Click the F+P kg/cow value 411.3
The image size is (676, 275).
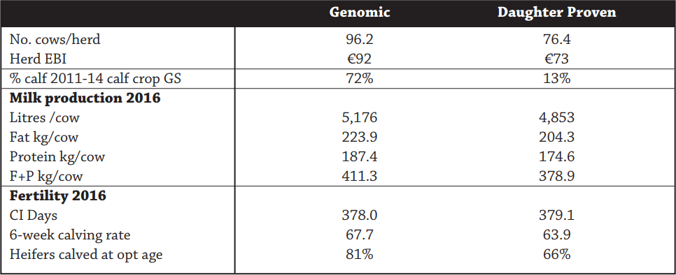point(359,176)
